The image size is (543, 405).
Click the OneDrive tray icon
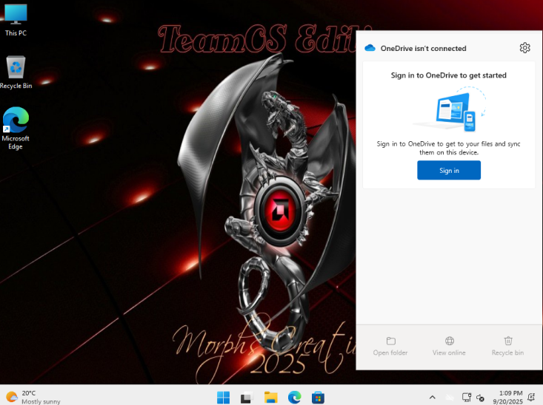(x=450, y=398)
